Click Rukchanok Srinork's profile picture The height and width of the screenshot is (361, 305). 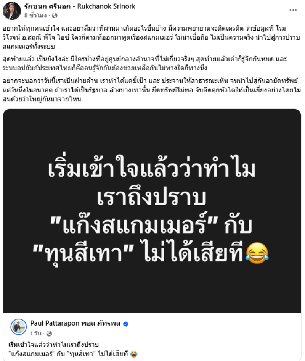pyautogui.click(x=11, y=11)
